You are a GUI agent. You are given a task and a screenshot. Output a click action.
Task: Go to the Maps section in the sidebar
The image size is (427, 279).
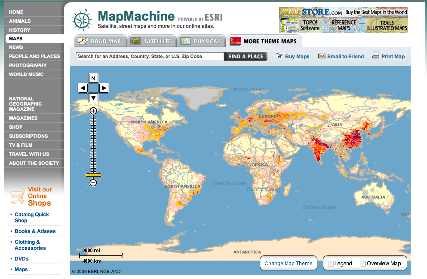click(34, 39)
